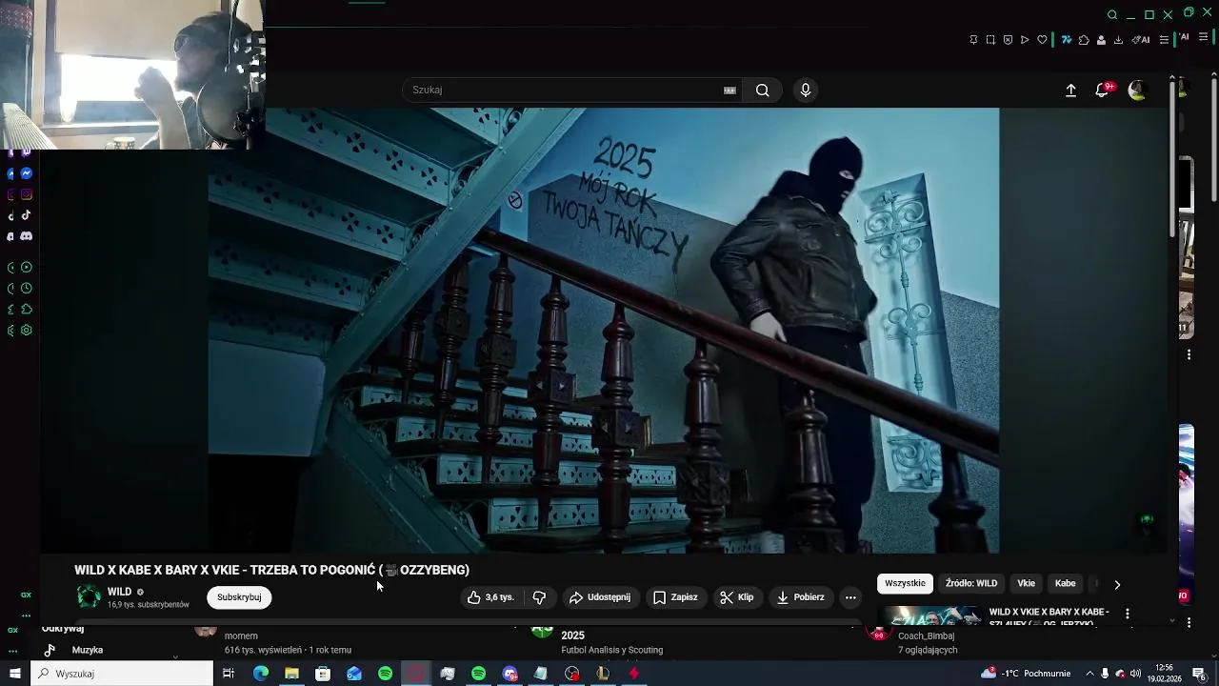Open Discord in the Opera GX sidebar
This screenshot has width=1219, height=686.
[26, 236]
